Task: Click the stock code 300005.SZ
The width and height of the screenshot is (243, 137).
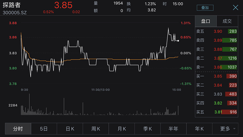Action: point(15,12)
